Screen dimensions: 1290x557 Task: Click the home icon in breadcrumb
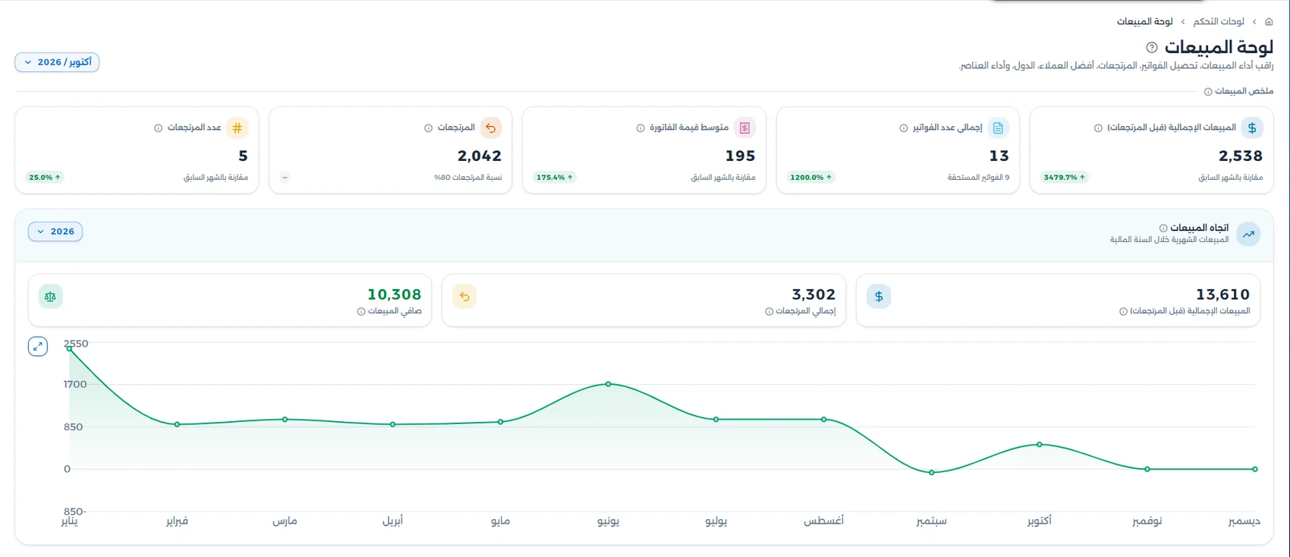(x=1269, y=22)
